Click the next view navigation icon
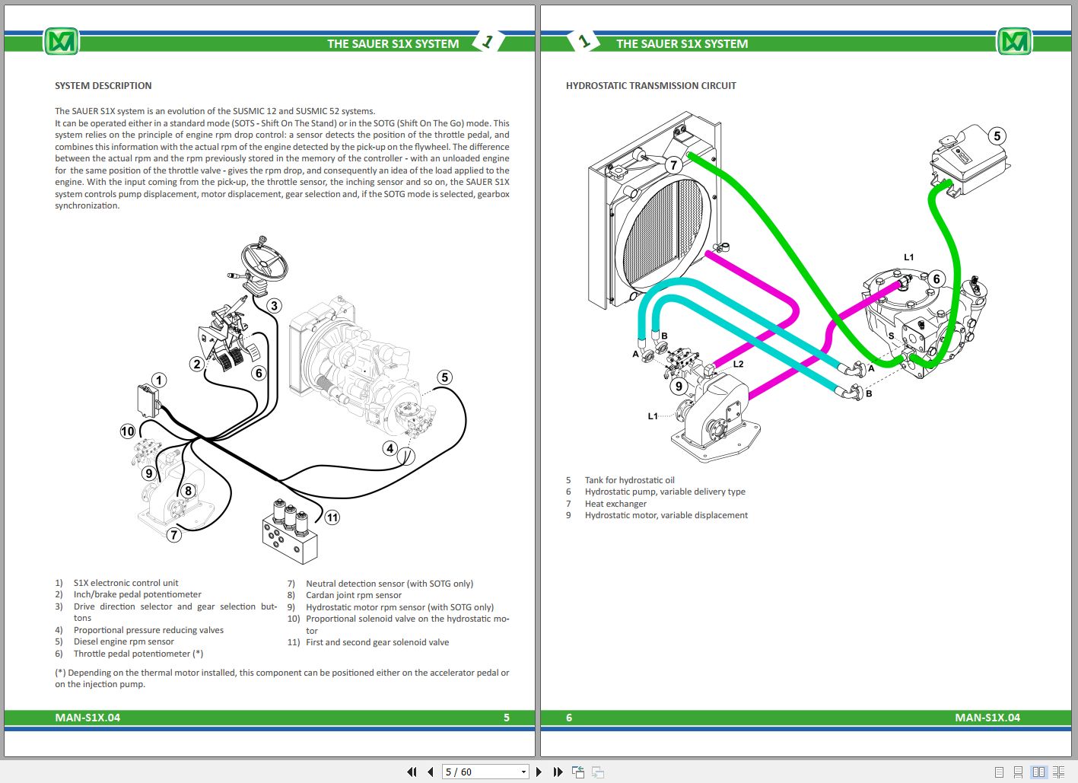 [598, 772]
